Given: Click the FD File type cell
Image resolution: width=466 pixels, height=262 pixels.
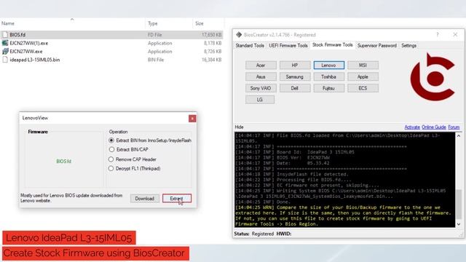Looking at the screenshot, I should coord(155,35).
